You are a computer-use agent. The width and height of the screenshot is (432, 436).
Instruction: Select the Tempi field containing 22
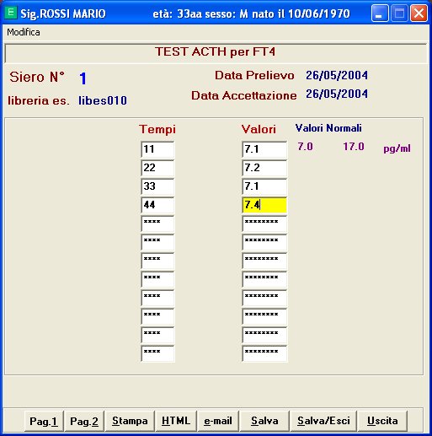157,168
